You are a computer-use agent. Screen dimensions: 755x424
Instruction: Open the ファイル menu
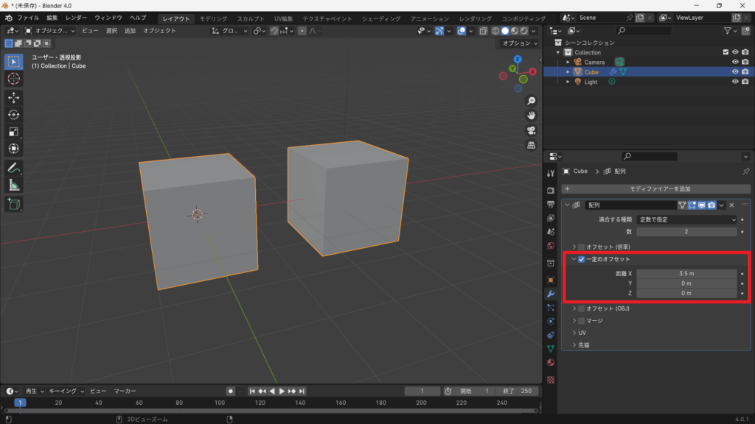28,18
